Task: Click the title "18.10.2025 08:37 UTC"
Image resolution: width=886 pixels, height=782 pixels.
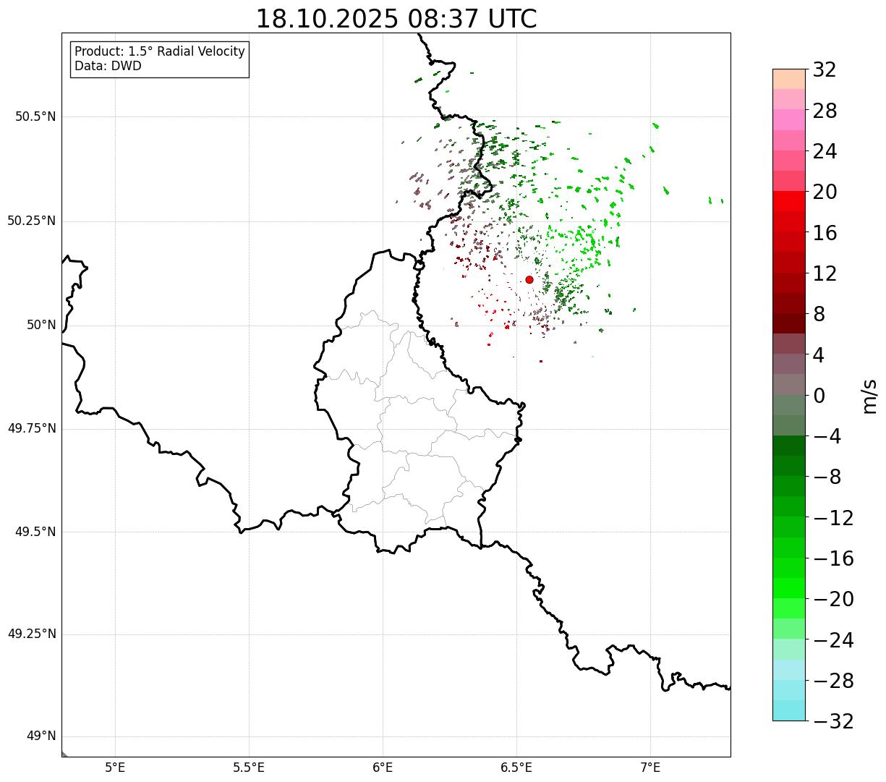Action: (x=396, y=19)
